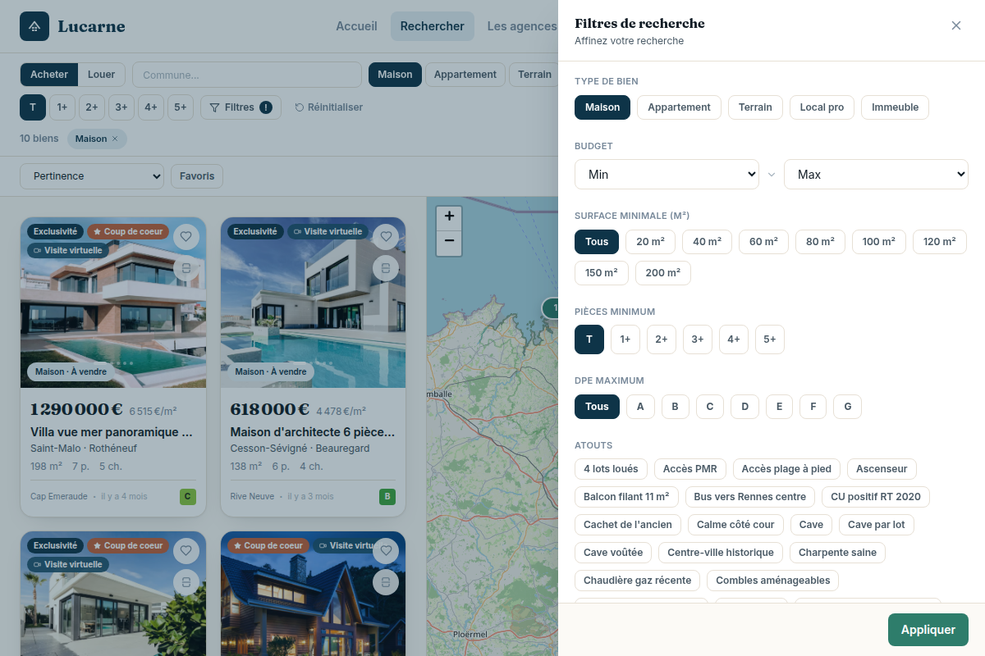Zoom in on the map
Viewport: 985px width, 656px height.
[x=449, y=217]
